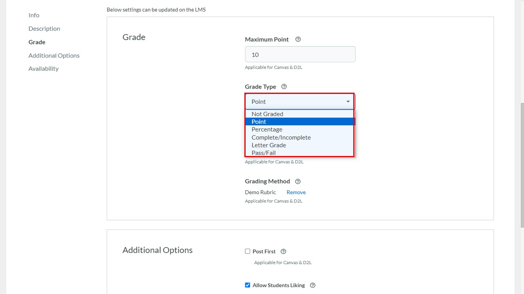Choose Letter Grade option
Image resolution: width=524 pixels, height=294 pixels.
point(300,145)
